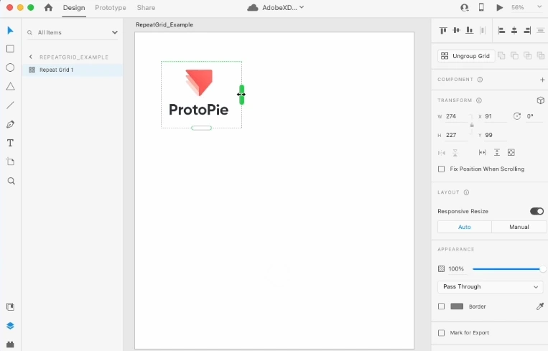Edit the height H field
This screenshot has width=548, height=351.
pos(457,135)
